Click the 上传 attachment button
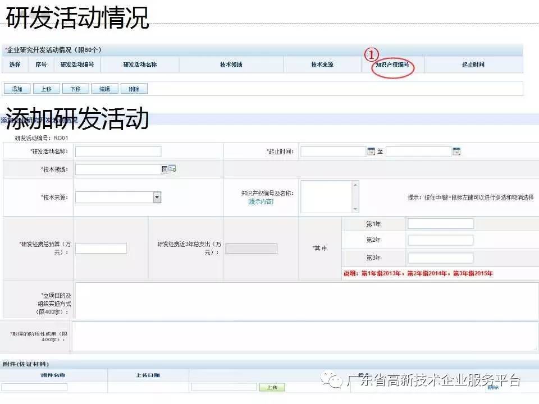 [x=272, y=387]
